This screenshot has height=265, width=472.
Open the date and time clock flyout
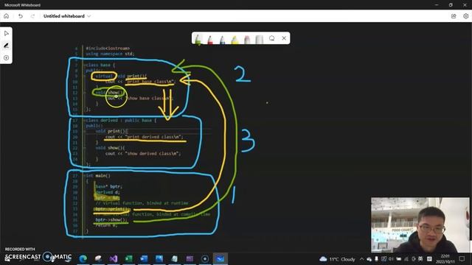(x=445, y=258)
